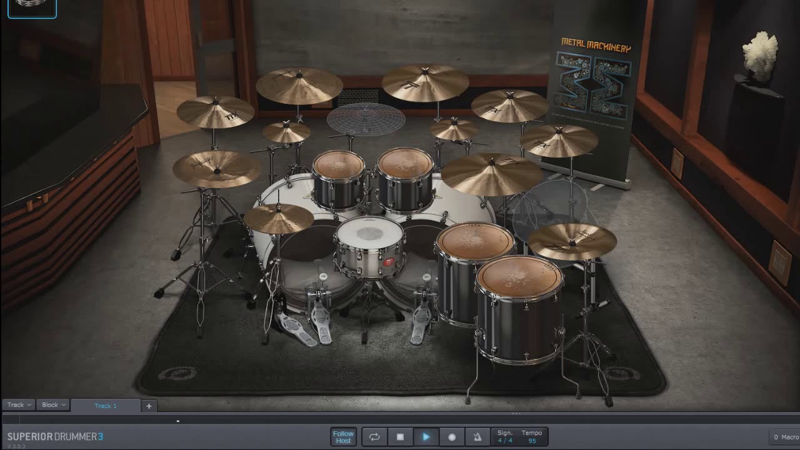Select the Track 1 tab
This screenshot has width=800, height=450.
click(106, 406)
